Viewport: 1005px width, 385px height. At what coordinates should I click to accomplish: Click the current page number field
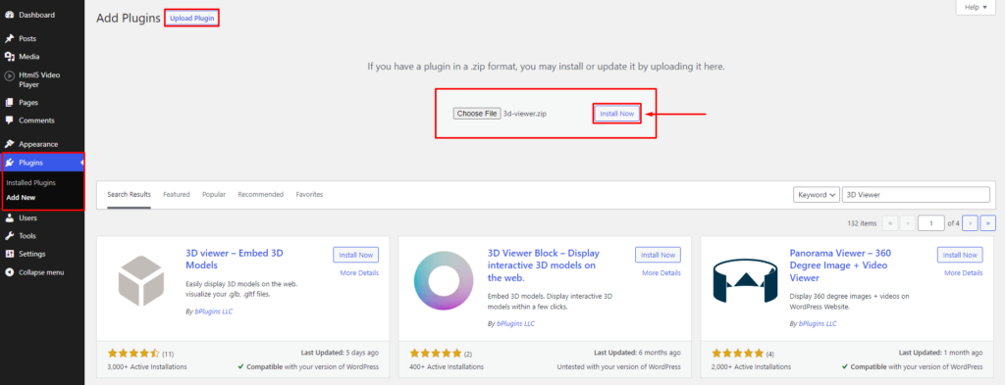tap(930, 222)
